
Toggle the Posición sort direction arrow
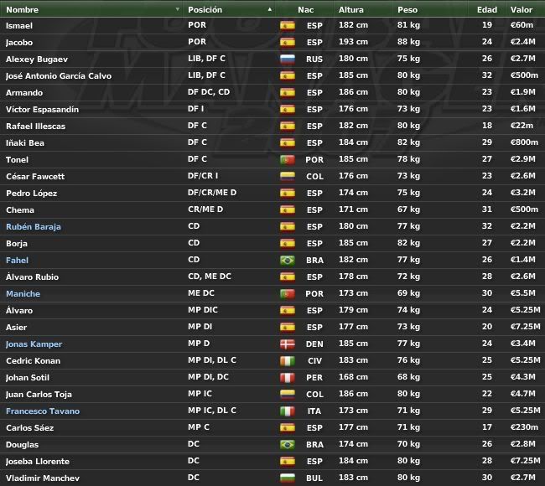270,9
